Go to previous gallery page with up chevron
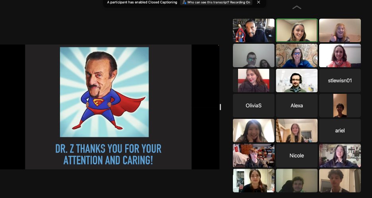 point(297,8)
